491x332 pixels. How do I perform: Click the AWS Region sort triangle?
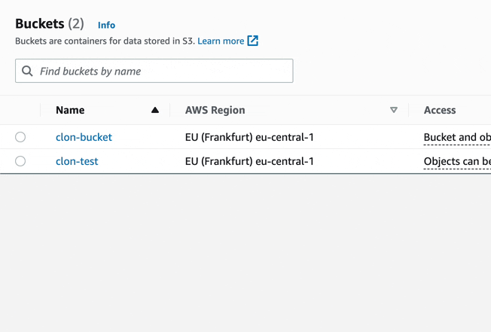[x=393, y=110]
